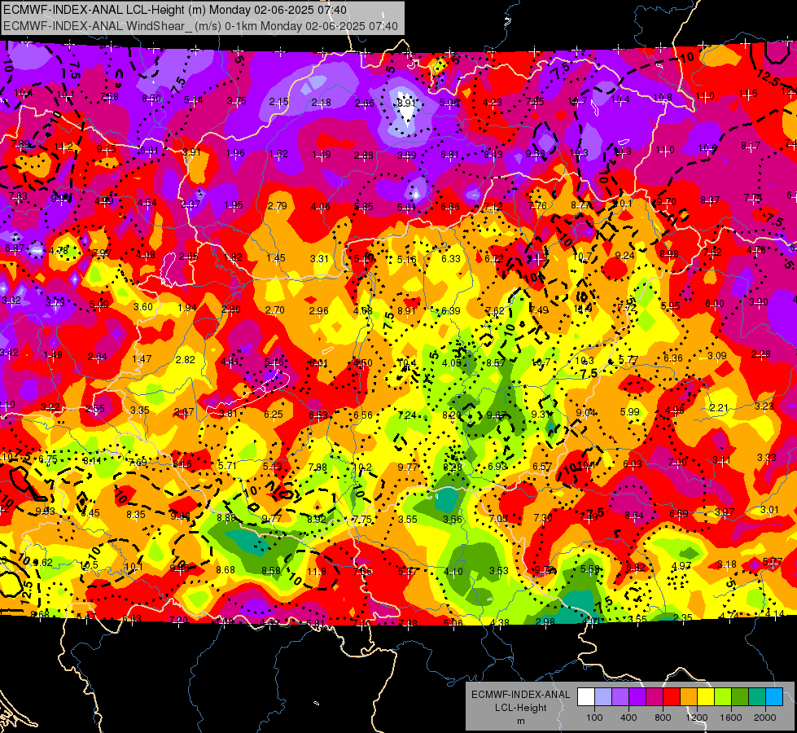The image size is (797, 733).
Task: Click wind shear value '3.60'
Action: pos(142,307)
